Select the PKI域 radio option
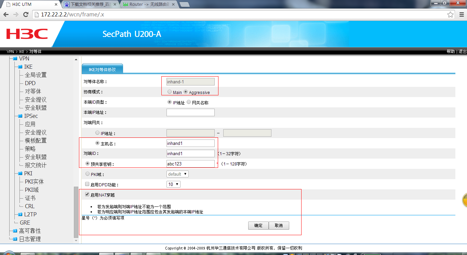Image resolution: width=467 pixels, height=255 pixels. 88,174
